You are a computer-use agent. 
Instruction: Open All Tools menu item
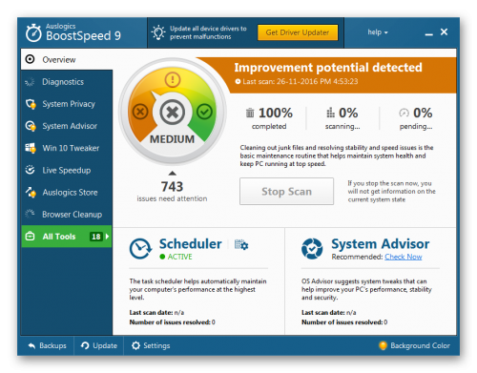[x=67, y=237]
